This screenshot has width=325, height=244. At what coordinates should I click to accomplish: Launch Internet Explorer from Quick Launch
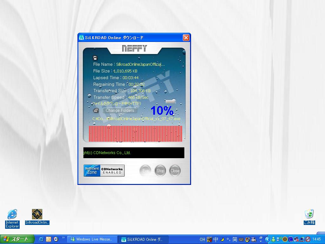click(41, 239)
